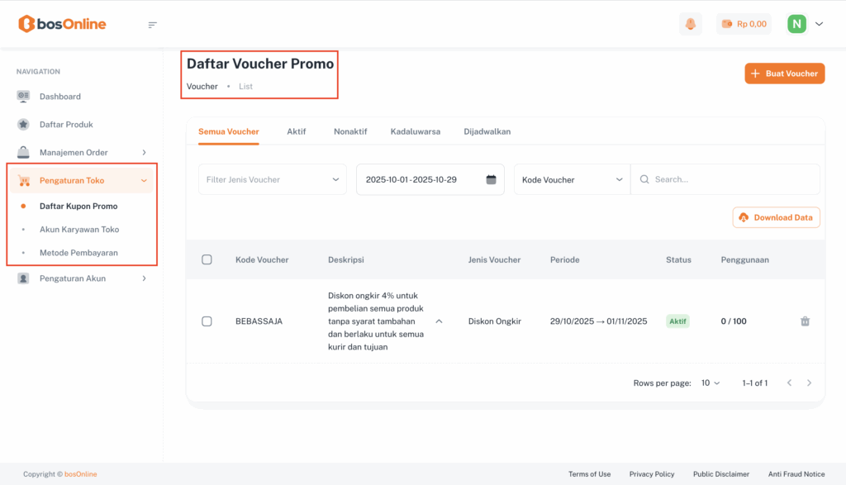Click the voucher Search input field

click(731, 179)
